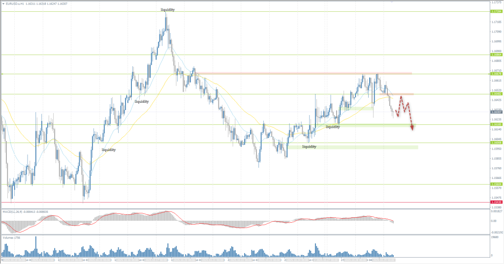Click the chart shift marker at top edge
The height and width of the screenshot is (264, 504).
pyautogui.click(x=391, y=2)
